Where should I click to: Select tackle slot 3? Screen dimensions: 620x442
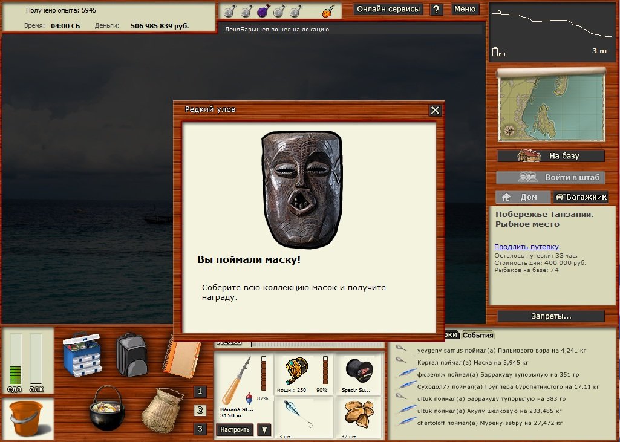click(200, 429)
